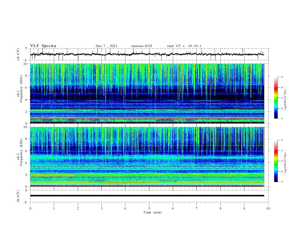This screenshot has width=302, height=234.
Task: Click the "station=ATH" header text
Action: tap(141, 46)
